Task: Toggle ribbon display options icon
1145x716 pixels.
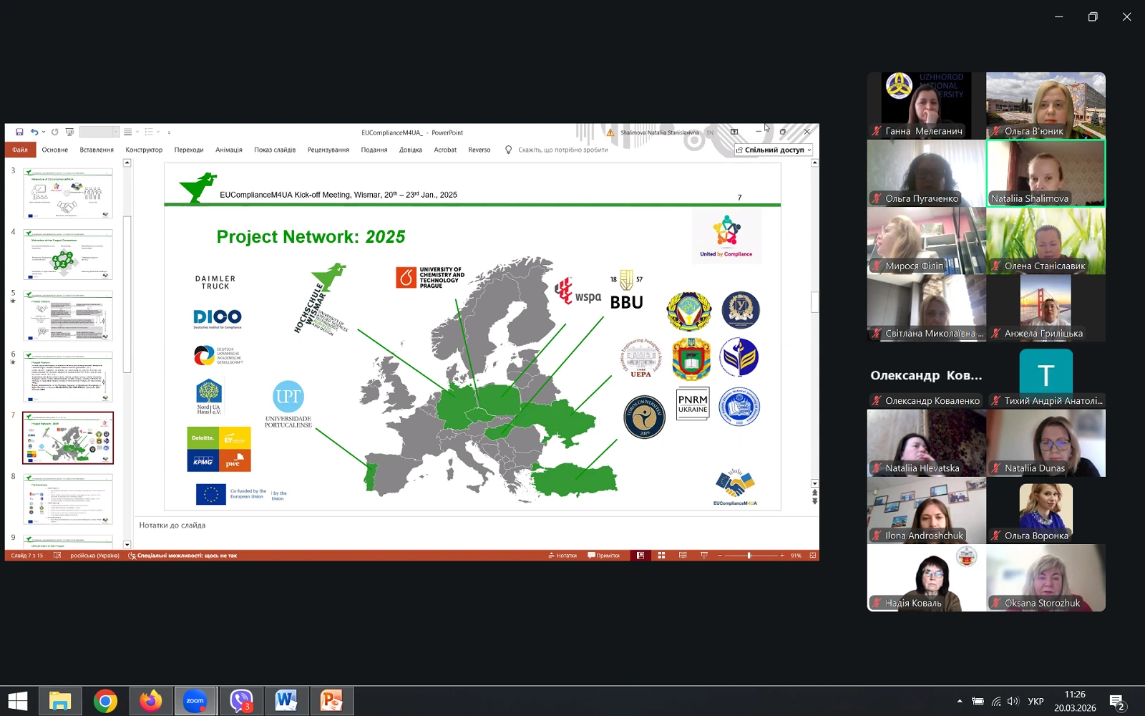Action: tap(734, 132)
